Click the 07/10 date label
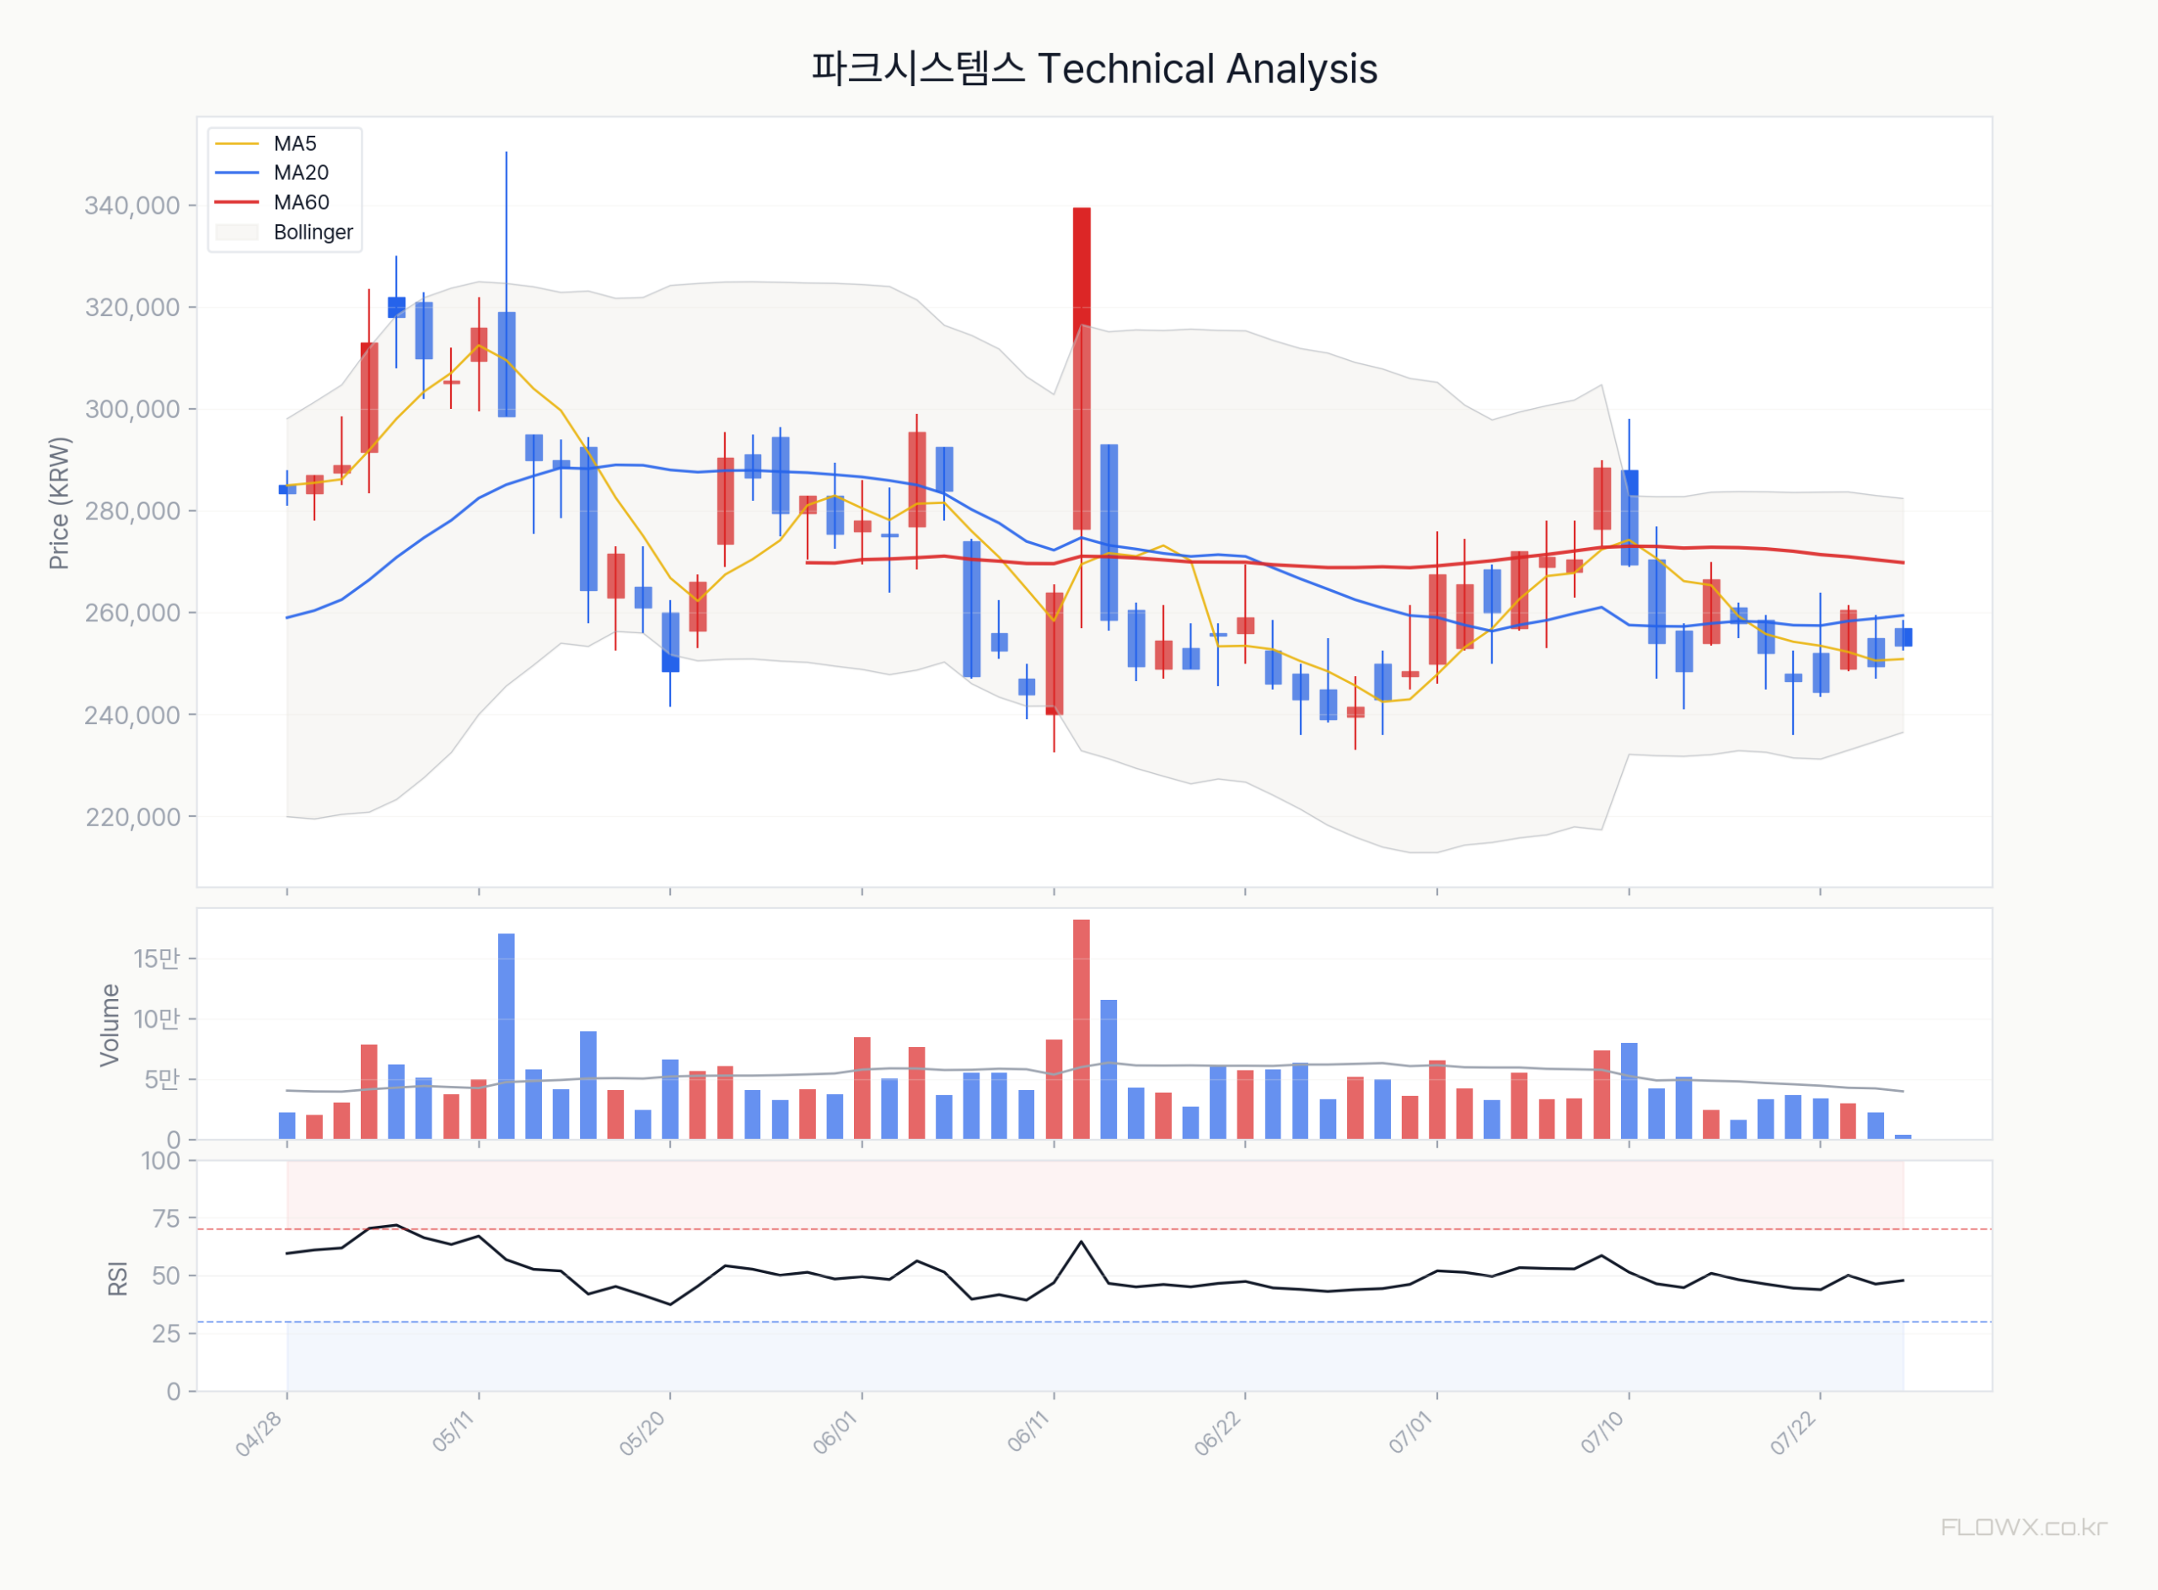 pos(1602,1433)
